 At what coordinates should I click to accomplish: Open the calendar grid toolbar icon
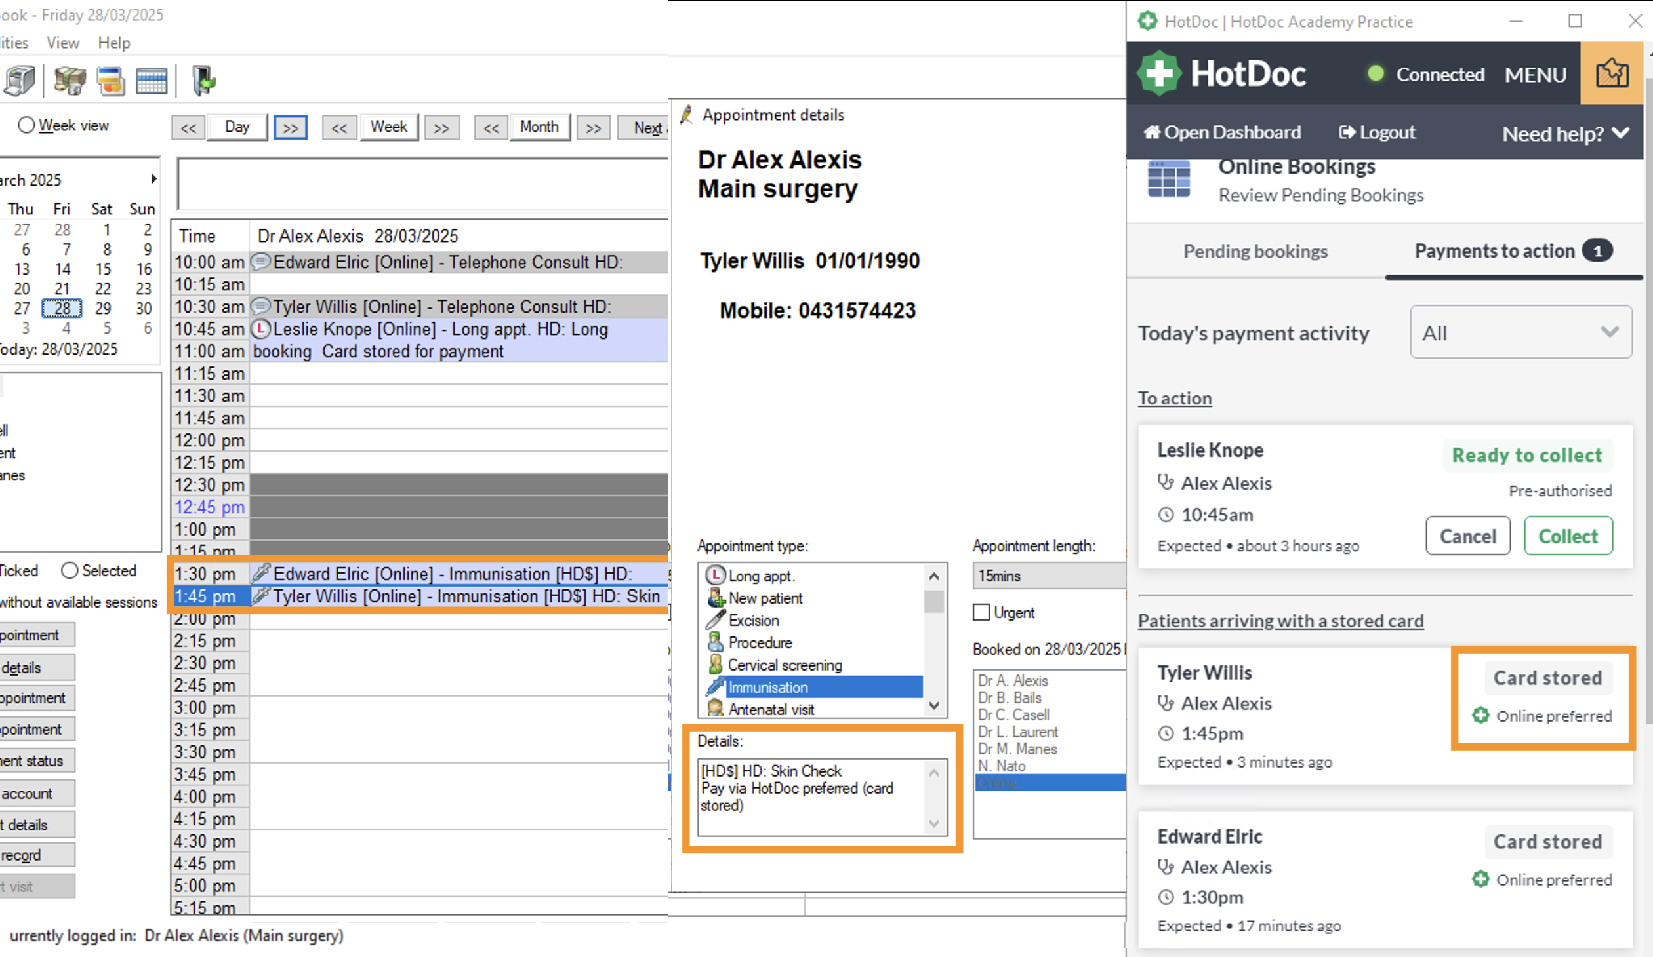point(152,81)
